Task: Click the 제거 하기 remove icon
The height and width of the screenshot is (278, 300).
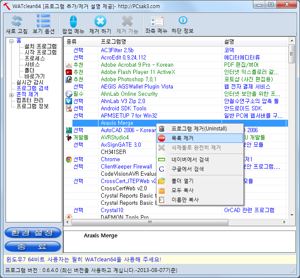Action: coord(100,21)
